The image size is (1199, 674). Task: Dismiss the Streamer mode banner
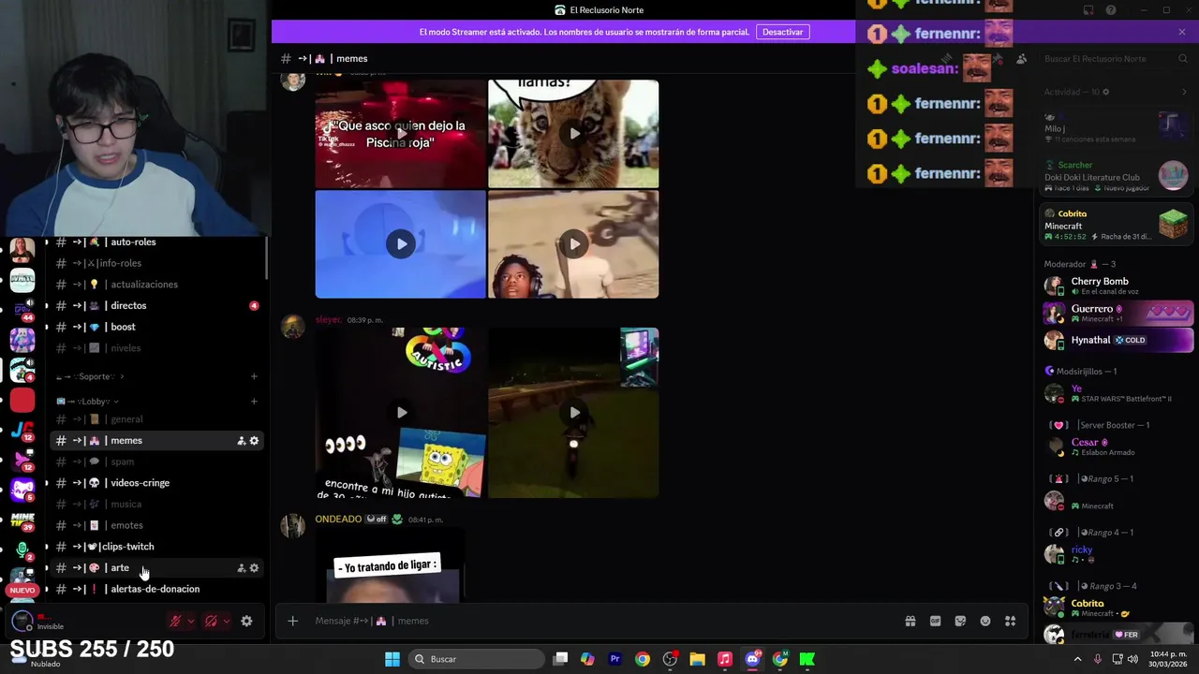pyautogui.click(x=1182, y=32)
